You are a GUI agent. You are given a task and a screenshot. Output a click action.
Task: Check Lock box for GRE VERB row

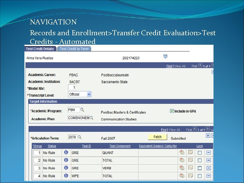[200, 168]
